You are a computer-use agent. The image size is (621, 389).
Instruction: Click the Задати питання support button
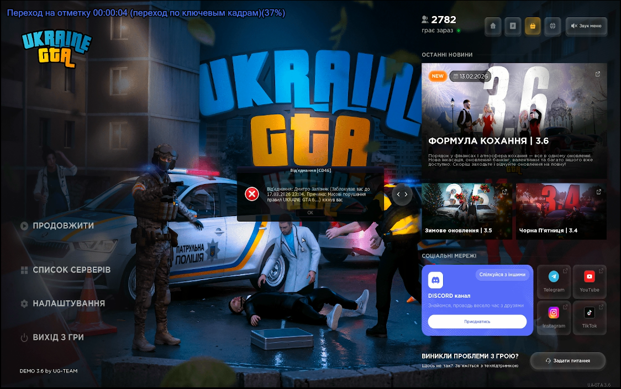(568, 361)
